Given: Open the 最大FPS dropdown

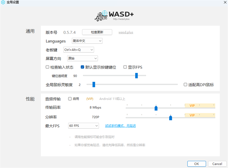Looking at the screenshot, I should pos(83,126).
